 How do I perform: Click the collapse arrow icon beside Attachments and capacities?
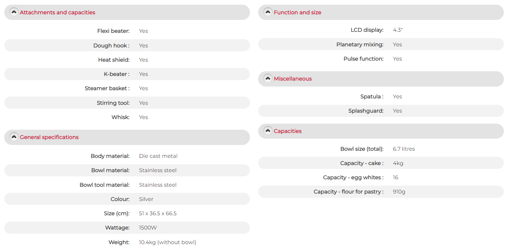14,12
